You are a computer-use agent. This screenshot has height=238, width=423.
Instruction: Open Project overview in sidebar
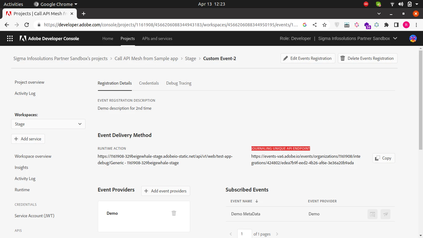click(x=29, y=82)
